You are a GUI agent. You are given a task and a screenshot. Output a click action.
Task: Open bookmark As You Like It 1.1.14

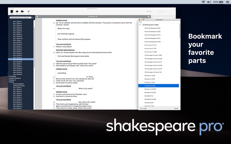pos(150,45)
